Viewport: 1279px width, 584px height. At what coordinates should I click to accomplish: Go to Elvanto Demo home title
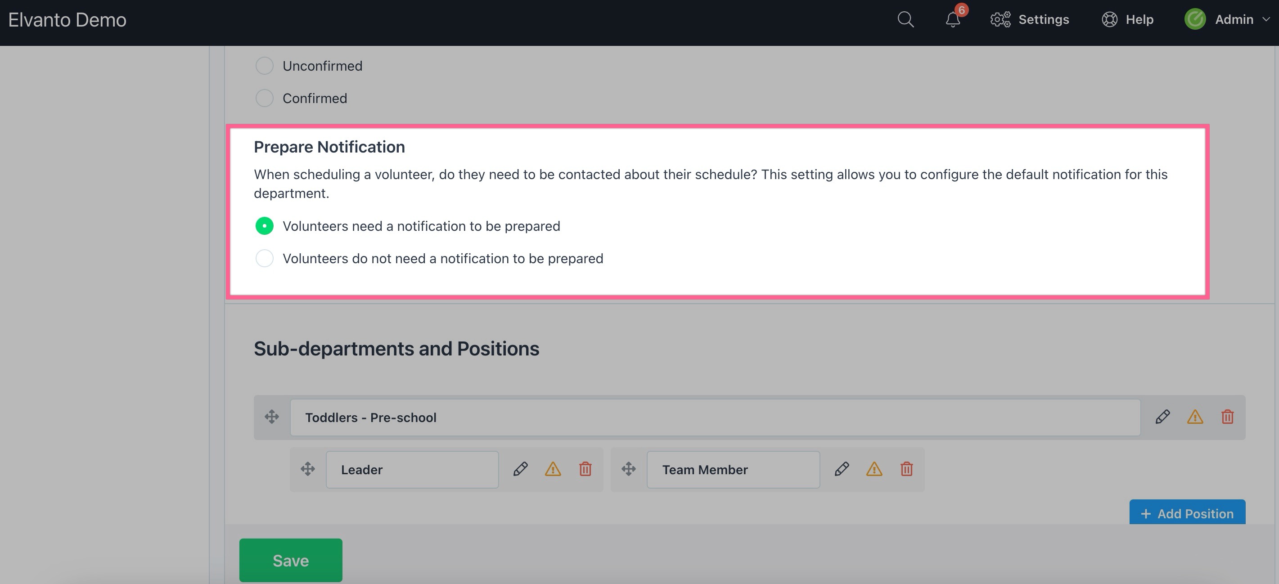(67, 20)
